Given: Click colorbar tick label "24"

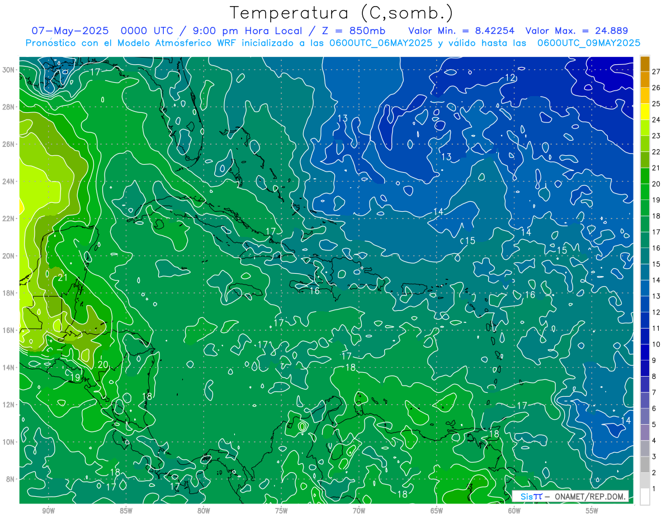Looking at the screenshot, I should tap(656, 120).
